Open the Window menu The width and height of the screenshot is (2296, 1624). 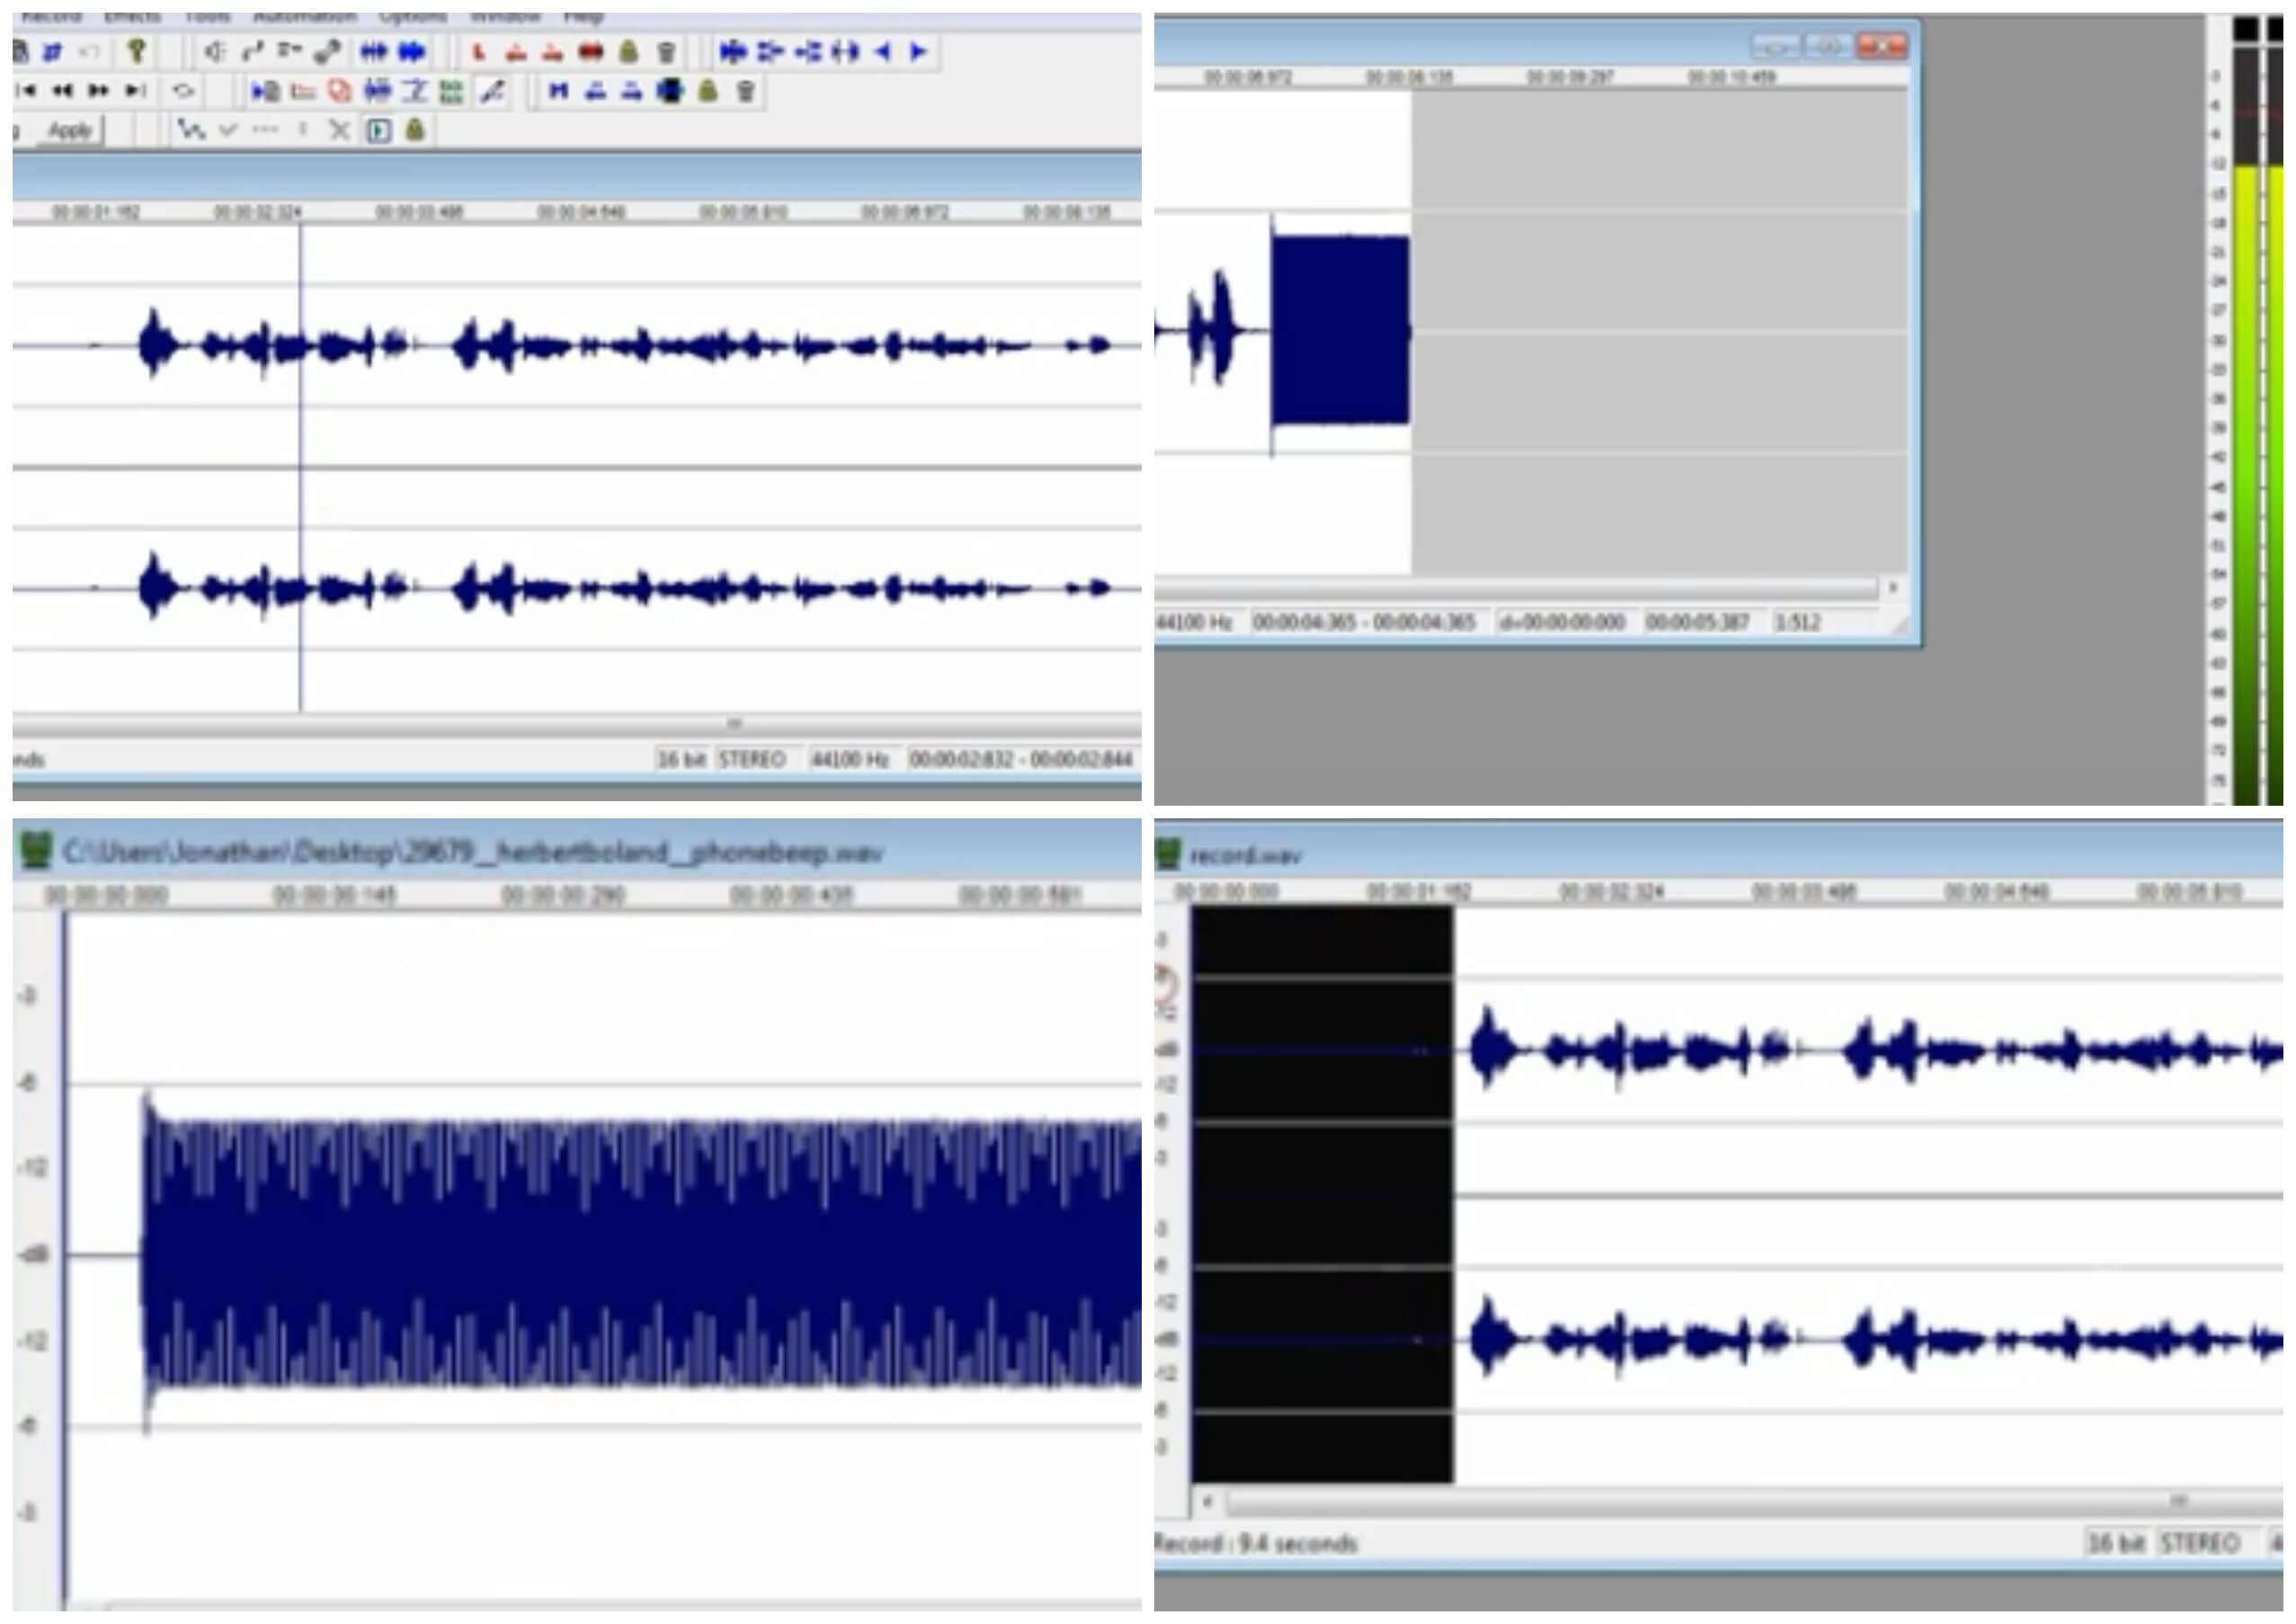505,17
